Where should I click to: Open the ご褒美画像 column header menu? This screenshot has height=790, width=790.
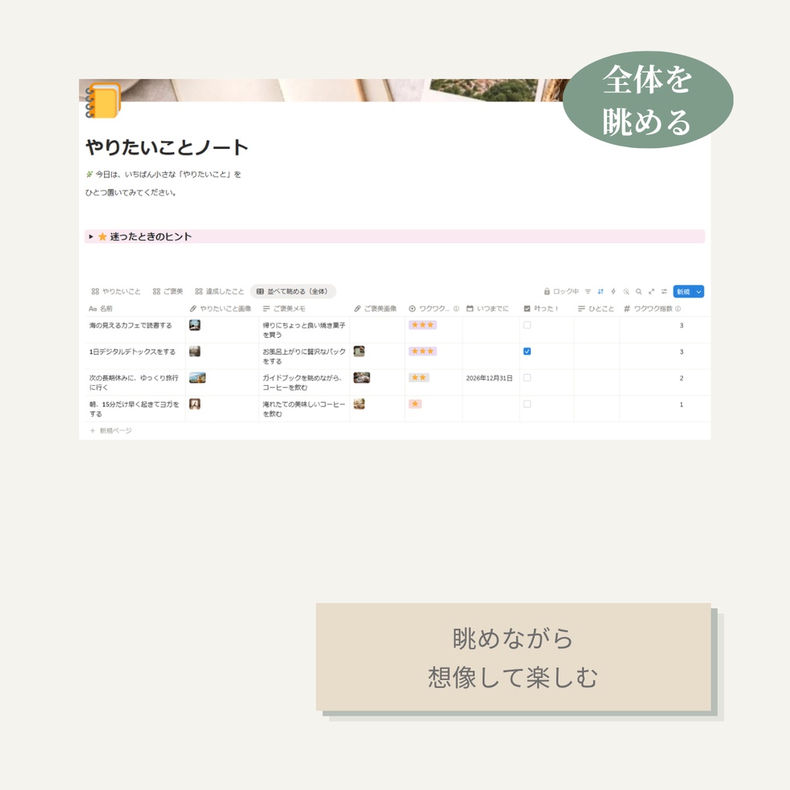376,309
